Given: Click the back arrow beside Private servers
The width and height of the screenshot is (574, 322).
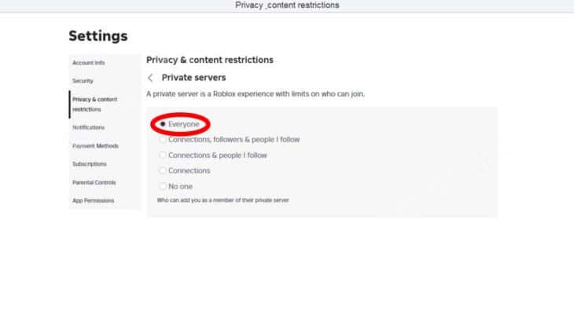Looking at the screenshot, I should 150,78.
